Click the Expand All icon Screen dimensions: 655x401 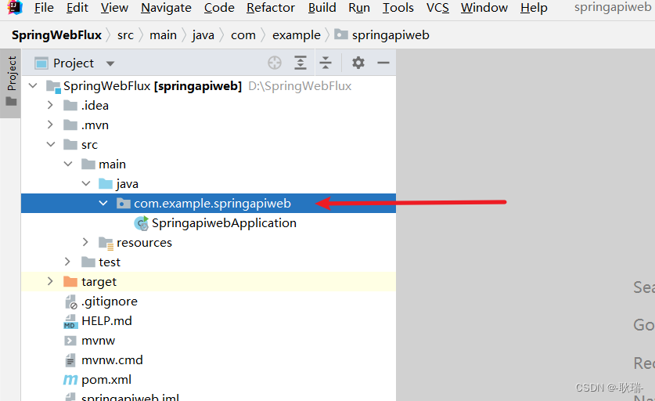(x=301, y=63)
